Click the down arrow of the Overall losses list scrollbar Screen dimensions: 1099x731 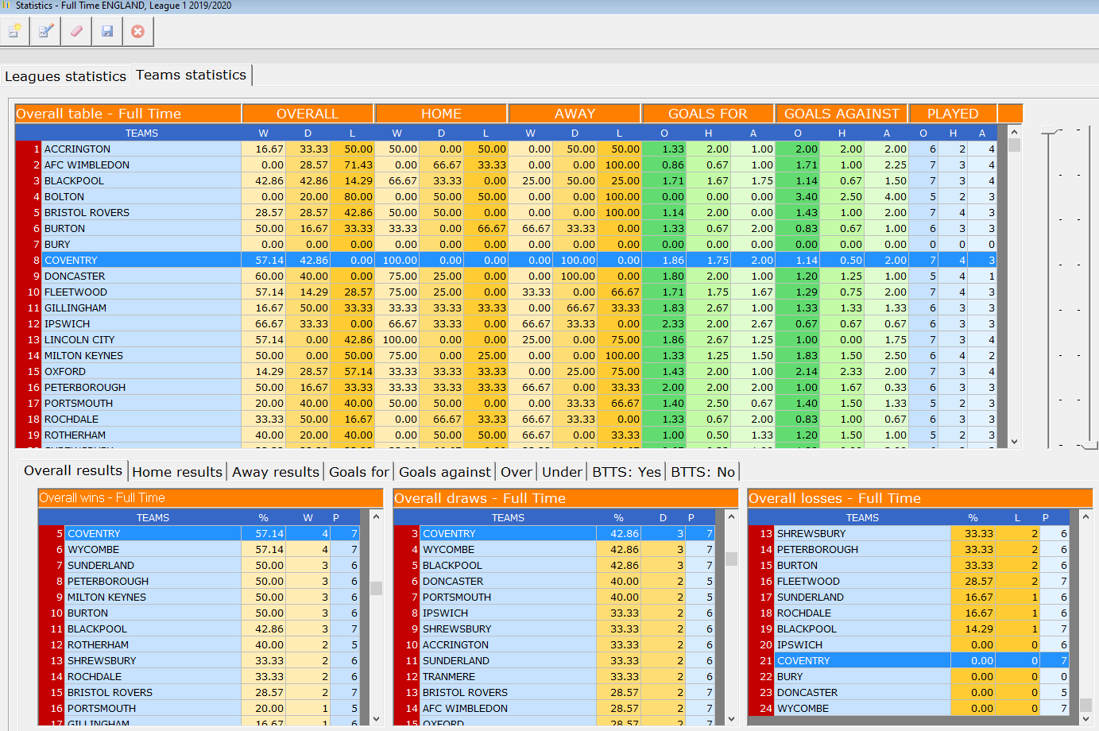[1086, 718]
